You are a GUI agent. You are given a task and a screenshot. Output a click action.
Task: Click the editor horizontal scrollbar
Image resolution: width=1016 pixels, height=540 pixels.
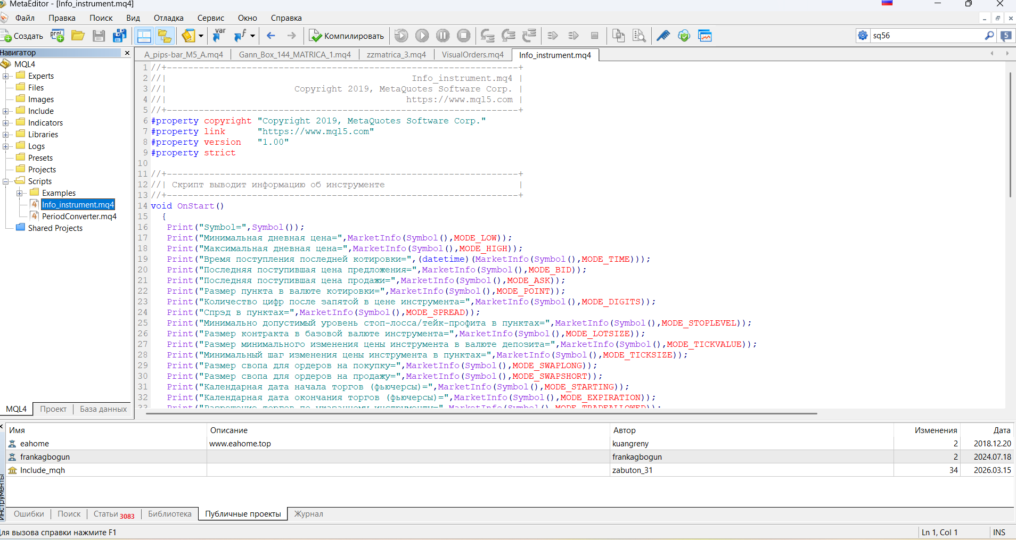(481, 413)
